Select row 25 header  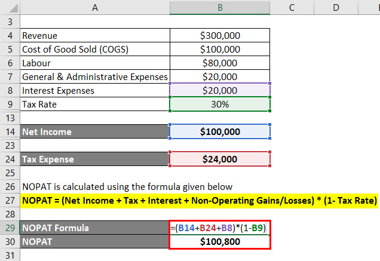[10, 173]
